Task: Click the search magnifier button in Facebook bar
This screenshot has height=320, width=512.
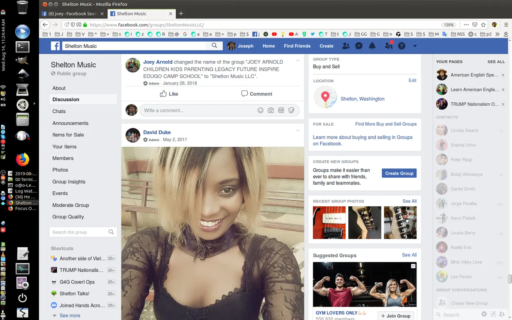Action: pyautogui.click(x=214, y=46)
